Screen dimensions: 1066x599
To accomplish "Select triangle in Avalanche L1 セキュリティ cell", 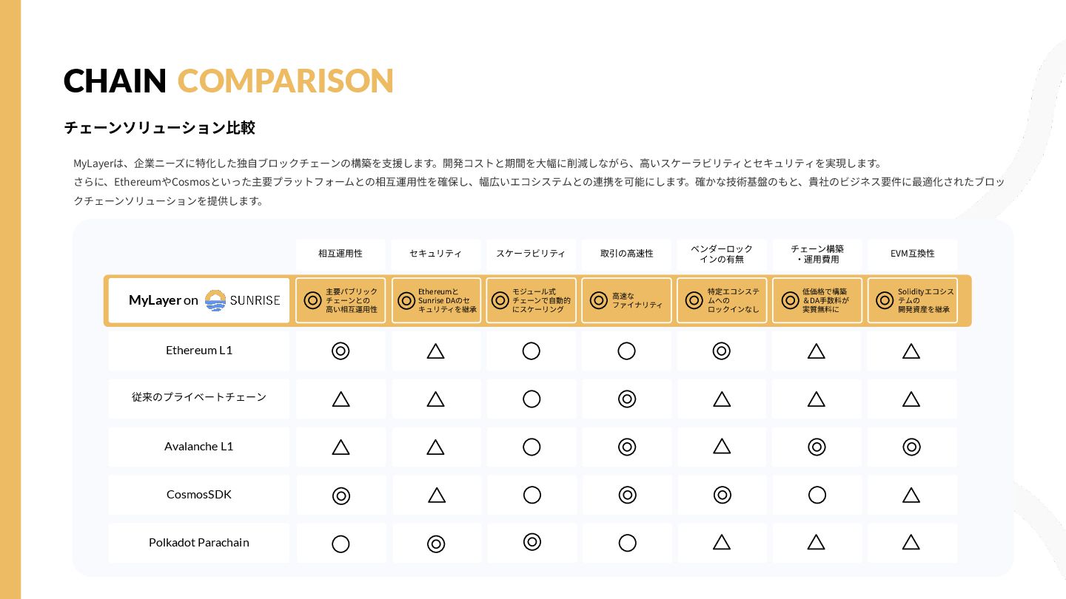I will [435, 447].
